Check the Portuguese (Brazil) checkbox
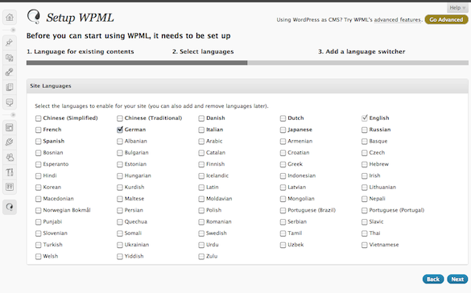Screen dimensions: 471x293 [283, 210]
